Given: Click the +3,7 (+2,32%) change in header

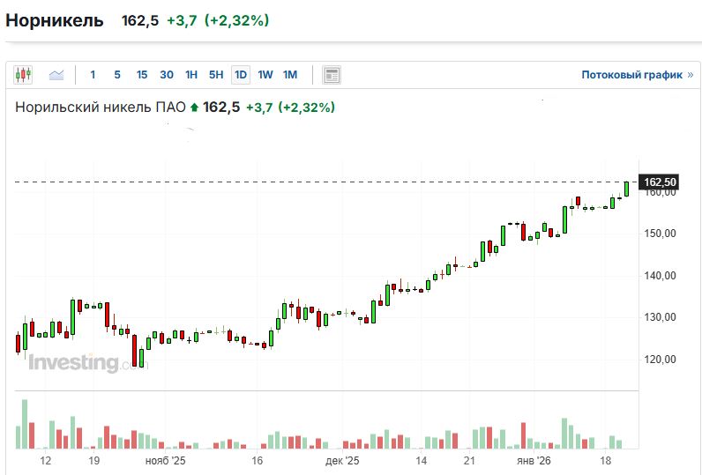Looking at the screenshot, I should click(x=218, y=20).
